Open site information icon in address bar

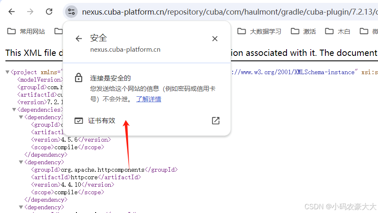click(x=71, y=12)
